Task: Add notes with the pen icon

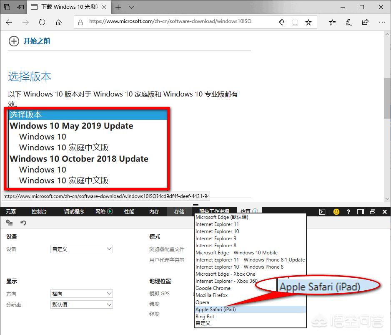Action: 348,23
